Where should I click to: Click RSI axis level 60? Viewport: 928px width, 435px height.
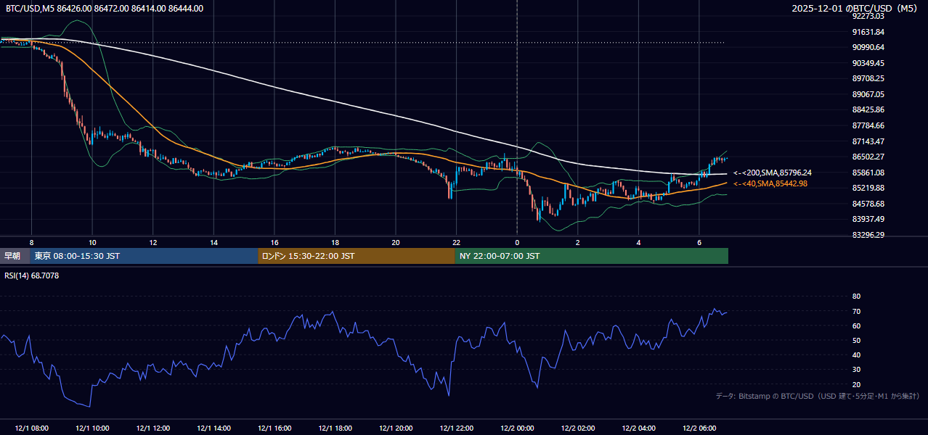[x=856, y=326]
